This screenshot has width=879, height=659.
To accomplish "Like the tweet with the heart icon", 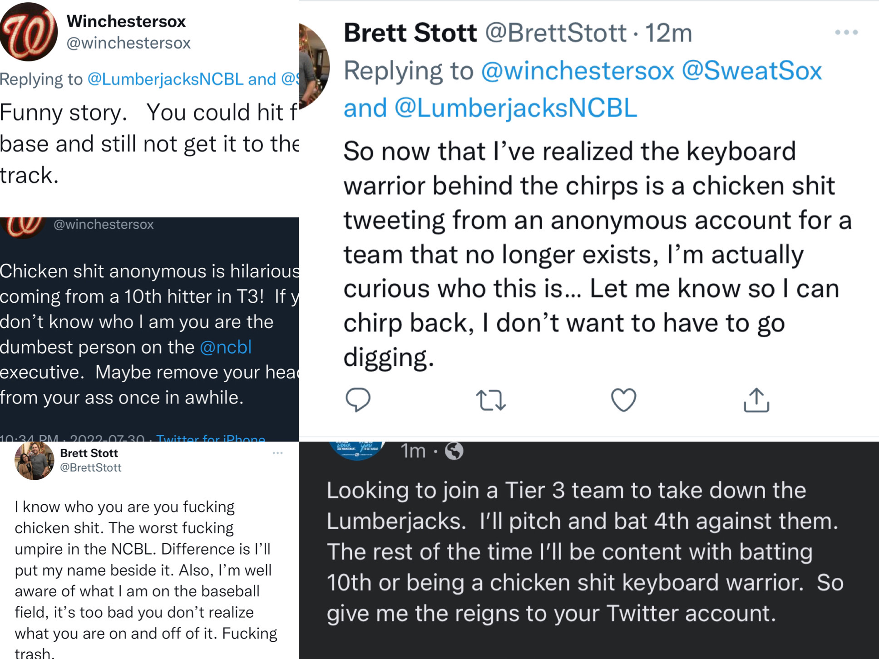I will [x=624, y=400].
